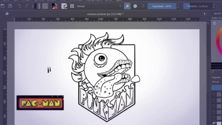
Task: Select the third layer thumbnail
Action: tap(219, 106)
